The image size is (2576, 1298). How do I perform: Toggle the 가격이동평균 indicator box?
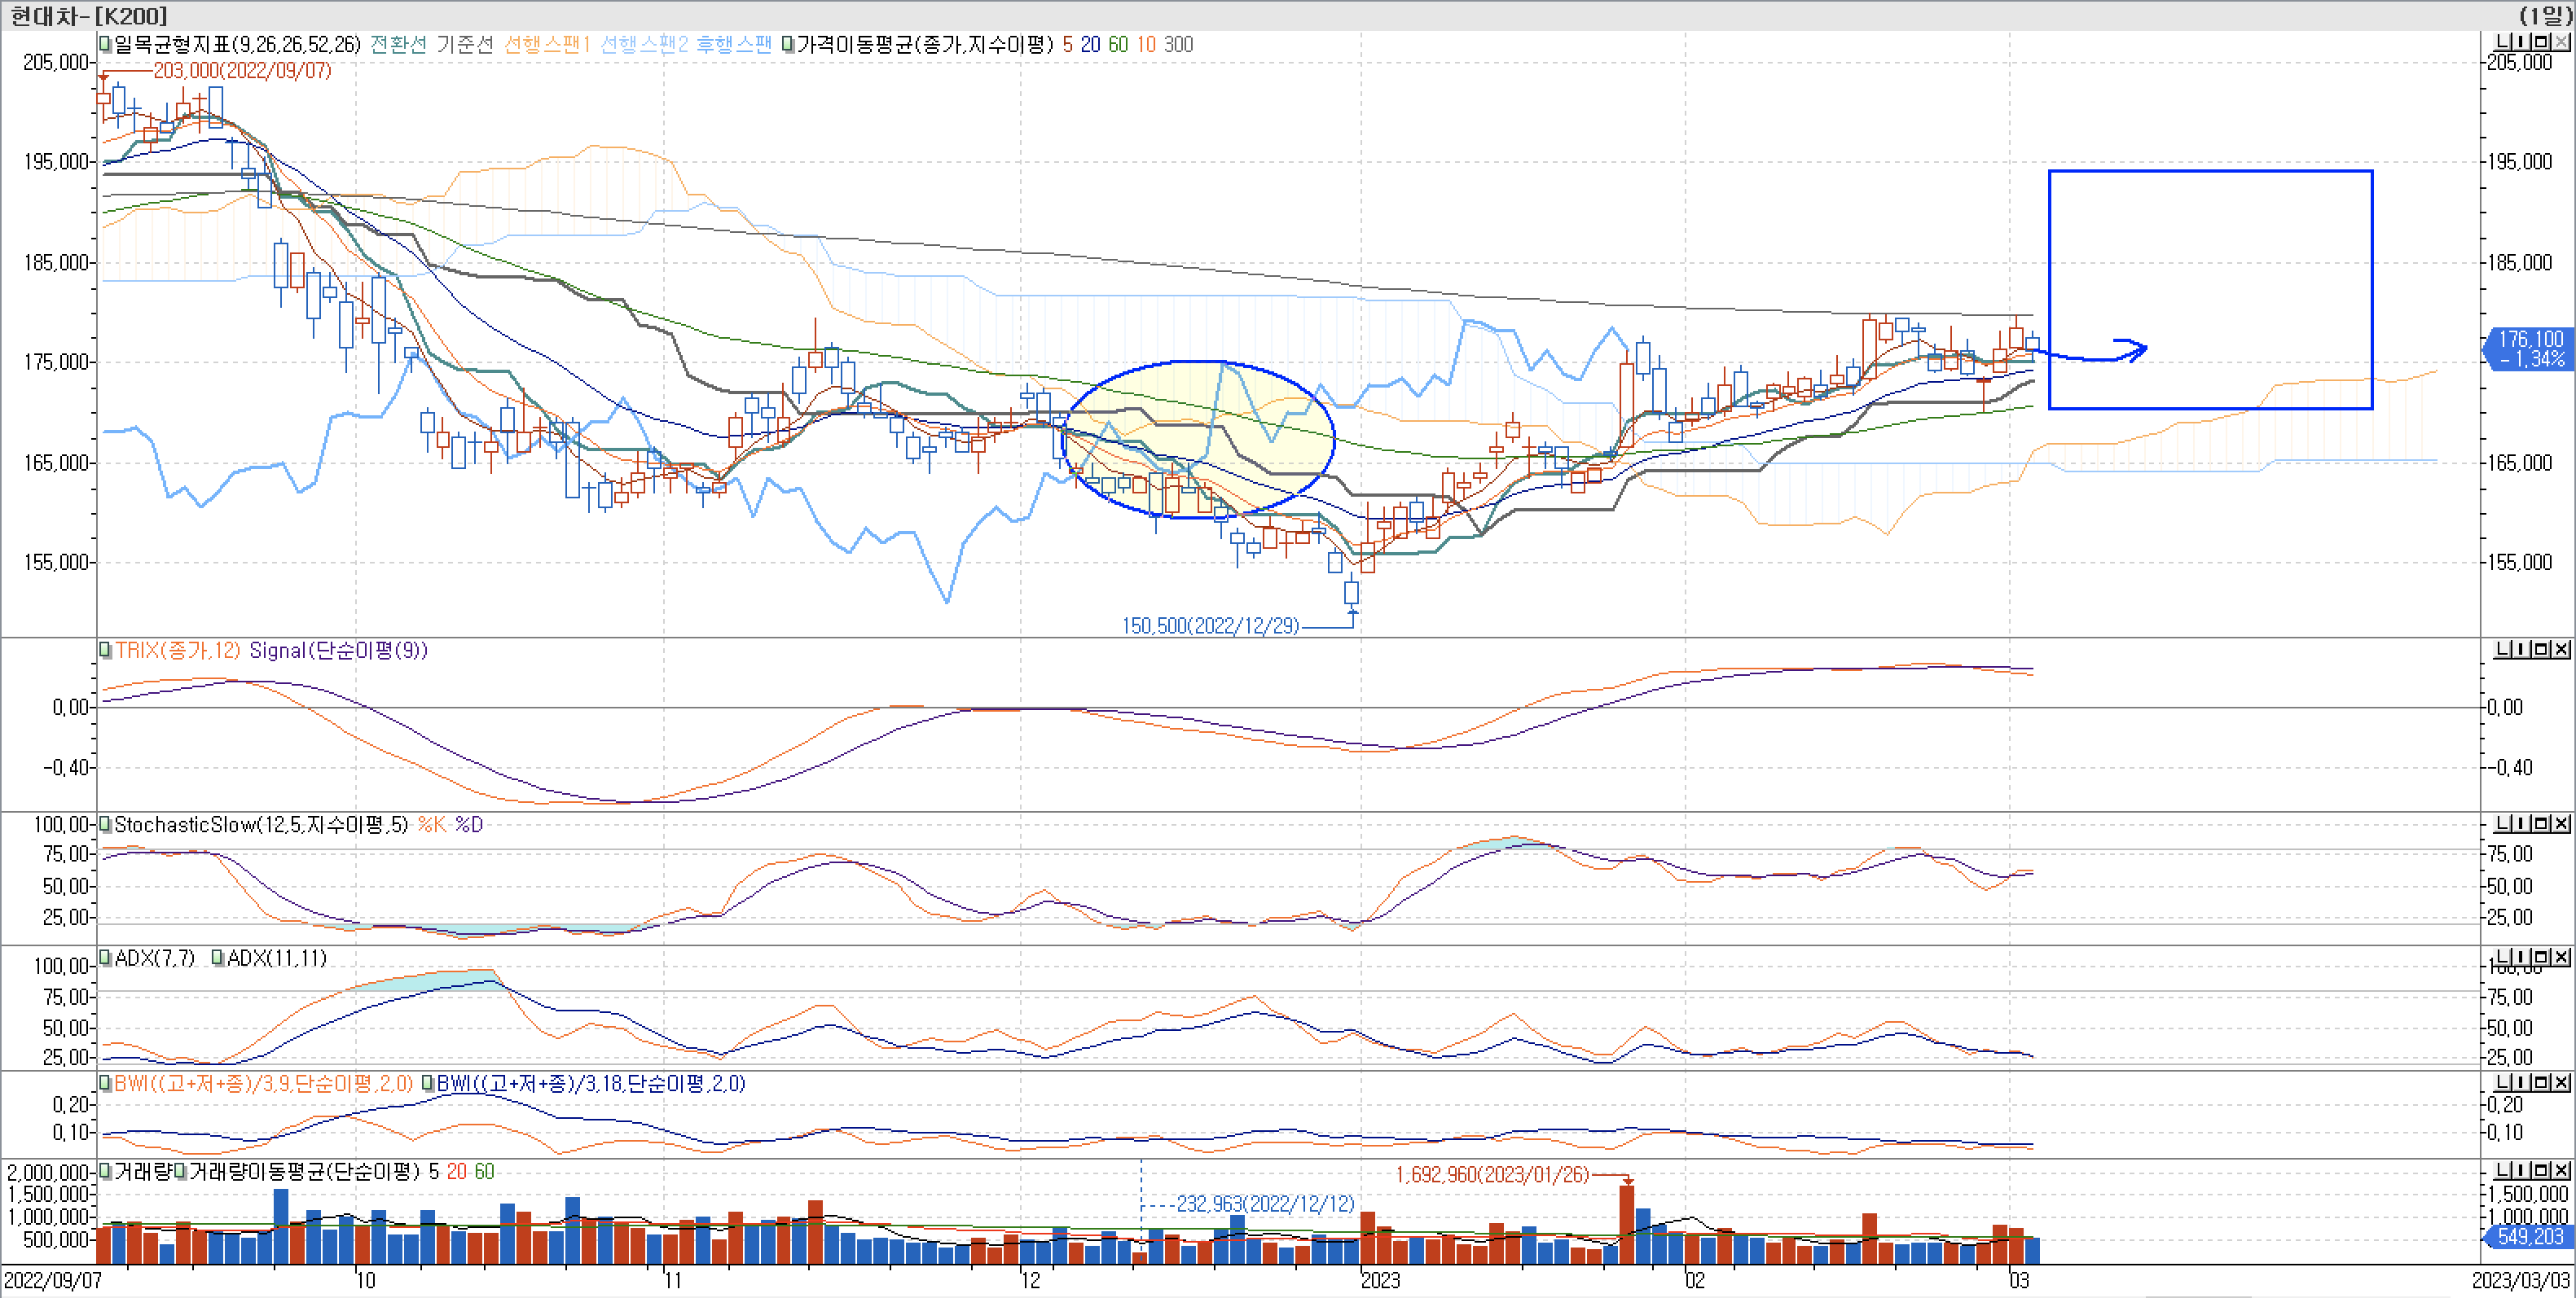point(788,44)
